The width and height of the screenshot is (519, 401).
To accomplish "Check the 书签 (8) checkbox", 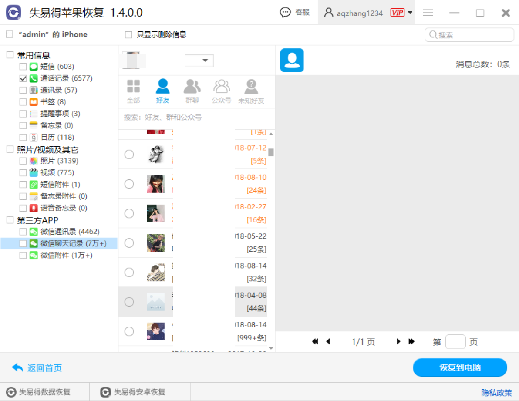I will pos(23,102).
